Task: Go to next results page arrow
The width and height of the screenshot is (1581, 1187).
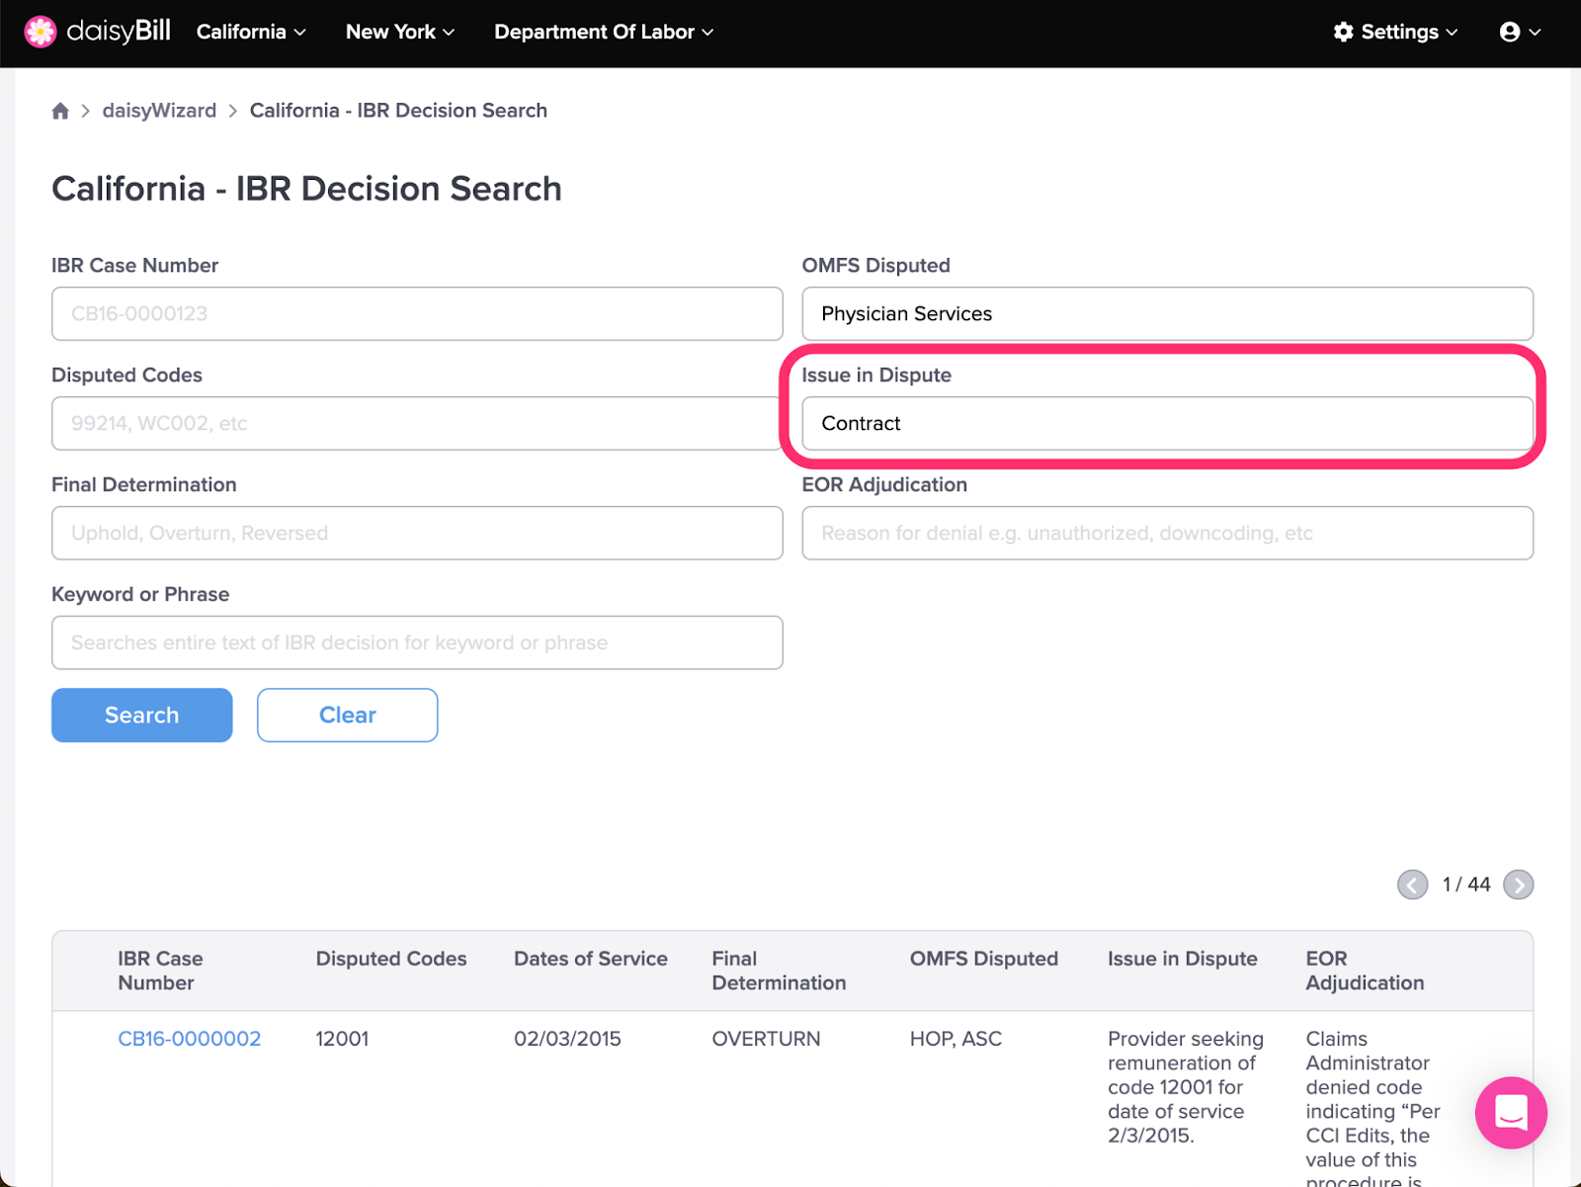Action: coord(1519,885)
